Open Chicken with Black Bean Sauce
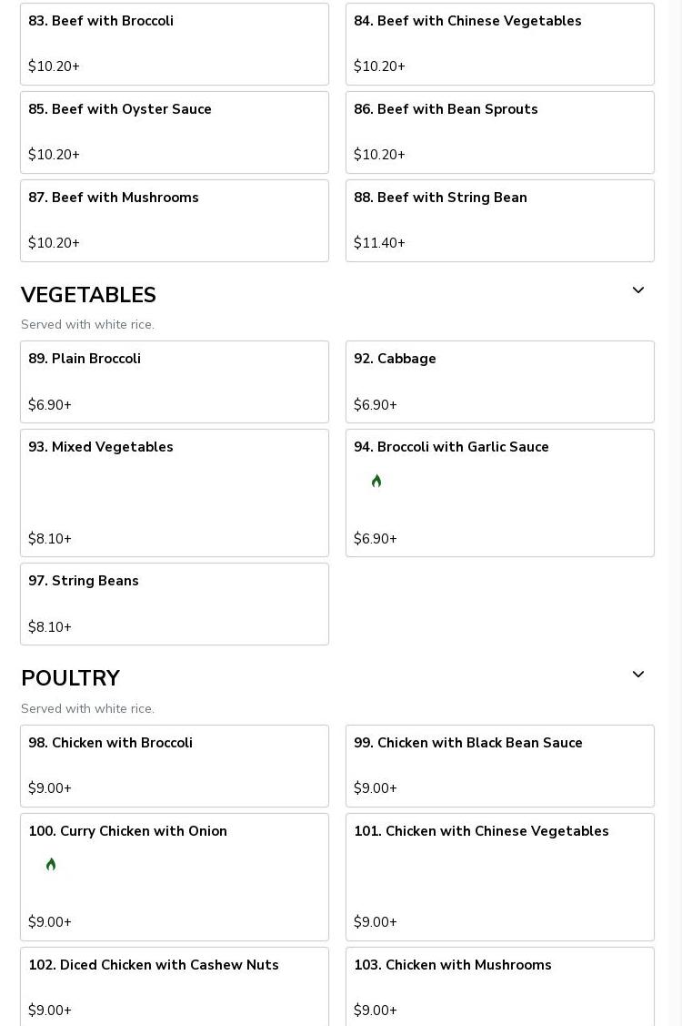This screenshot has width=682, height=1026. pyautogui.click(x=499, y=766)
